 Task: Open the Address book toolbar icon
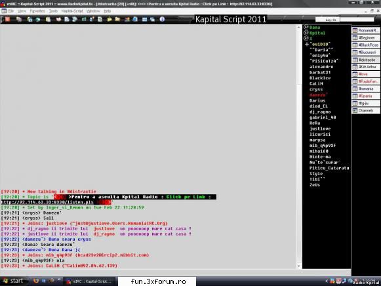tap(58, 19)
